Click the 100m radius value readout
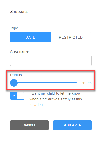This screenshot has height=141, width=102. pyautogui.click(x=87, y=83)
